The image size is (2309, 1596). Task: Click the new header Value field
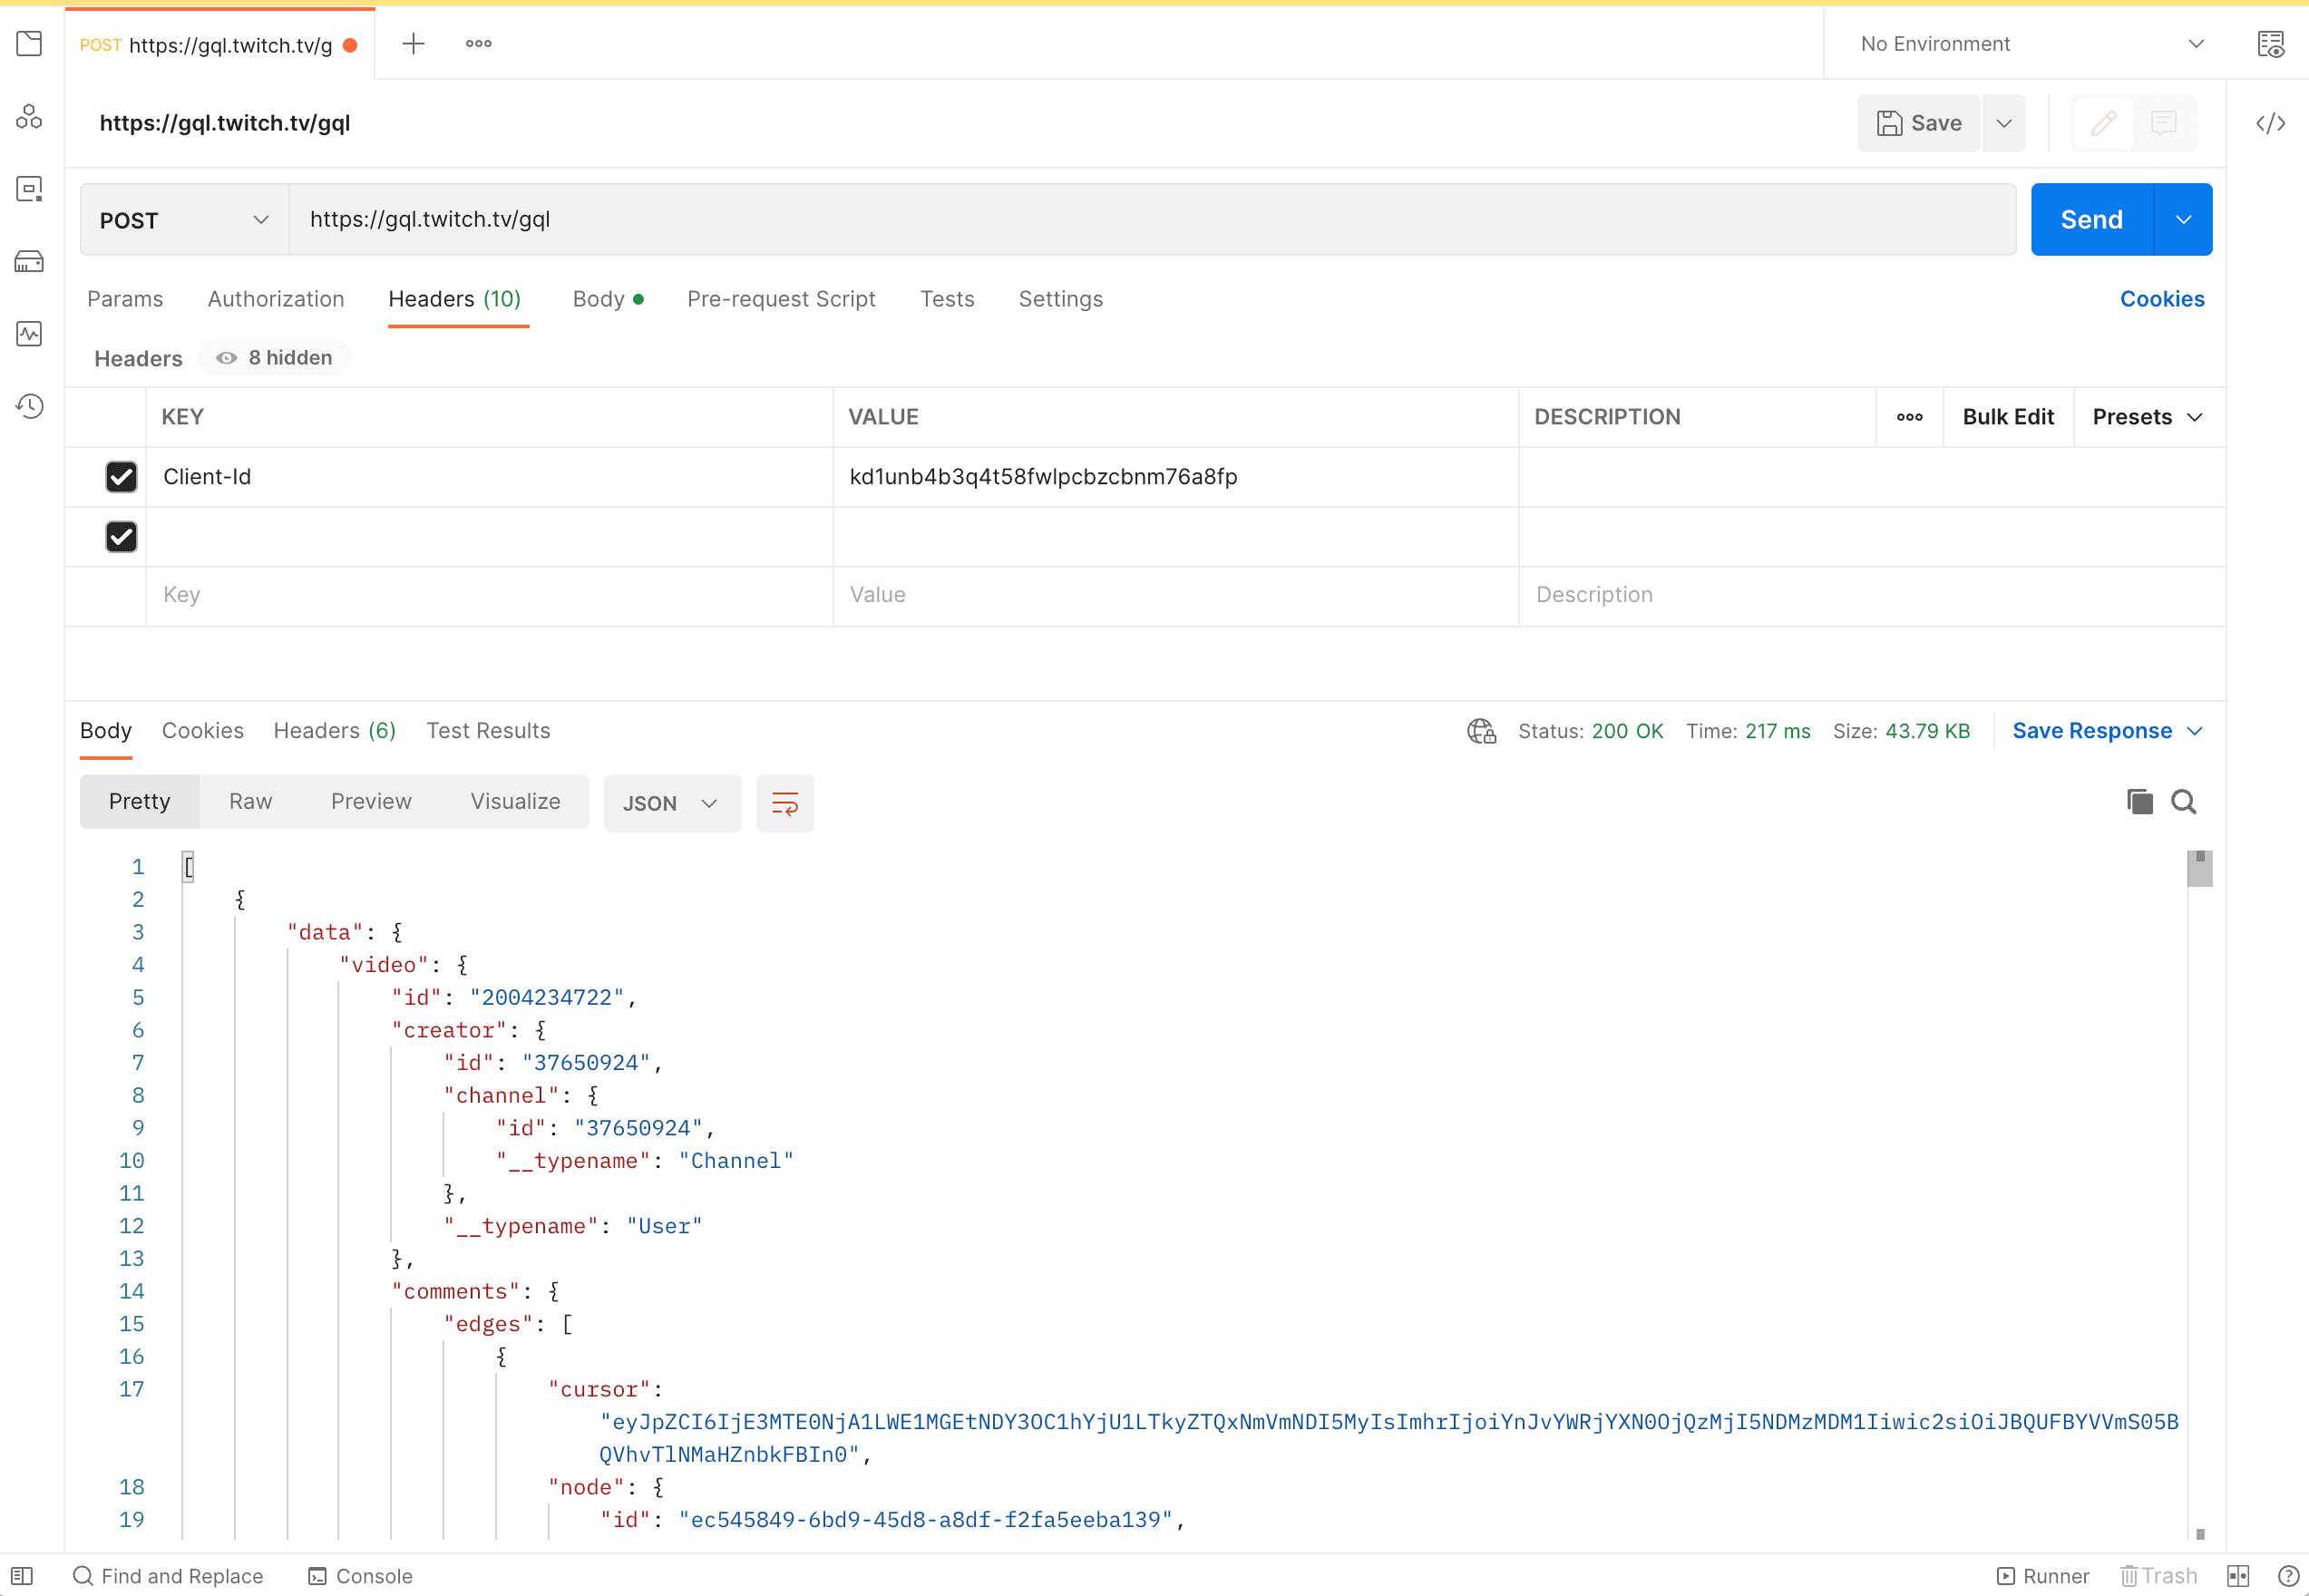(x=1175, y=596)
